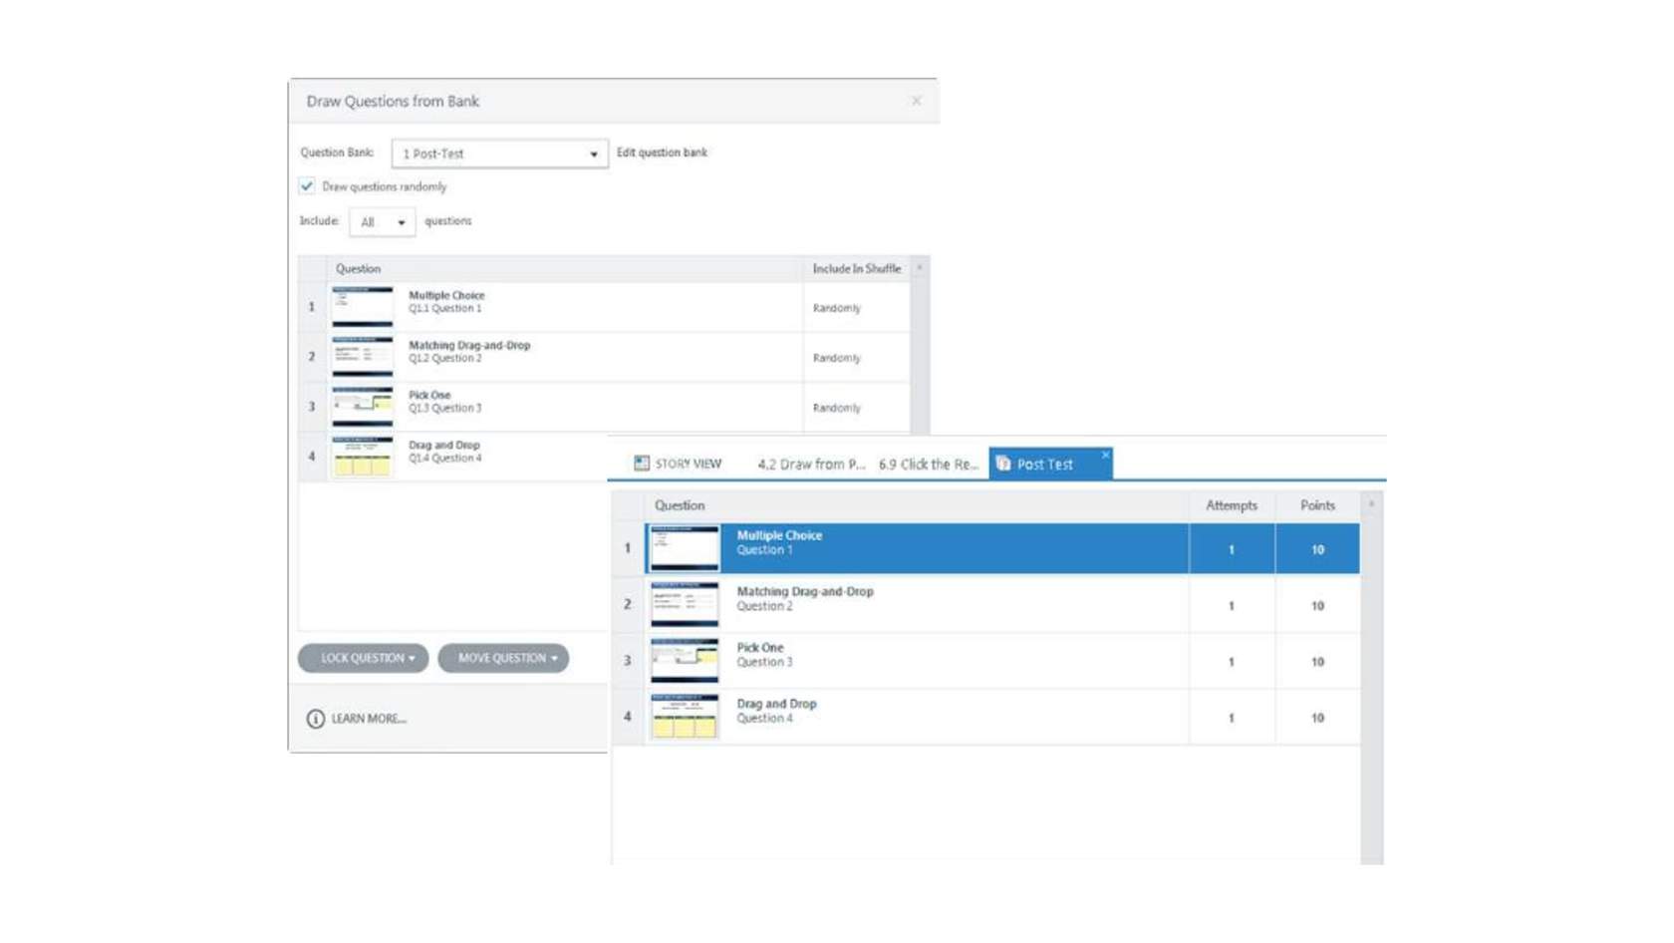
Task: Toggle Draw questions randomly checkbox
Action: 307,186
